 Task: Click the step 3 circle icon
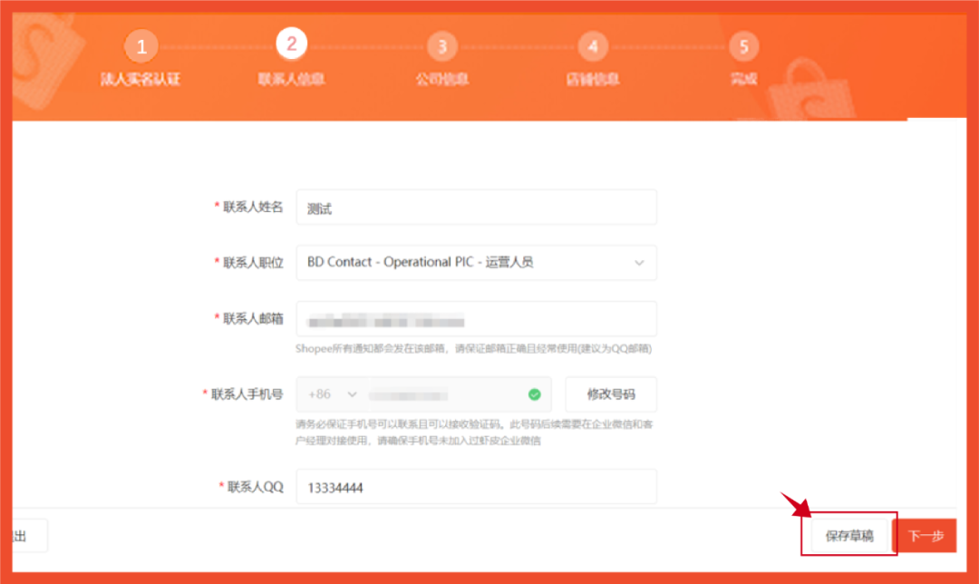coord(441,45)
